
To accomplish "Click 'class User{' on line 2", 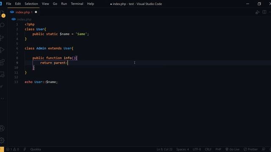I will point(35,29).
